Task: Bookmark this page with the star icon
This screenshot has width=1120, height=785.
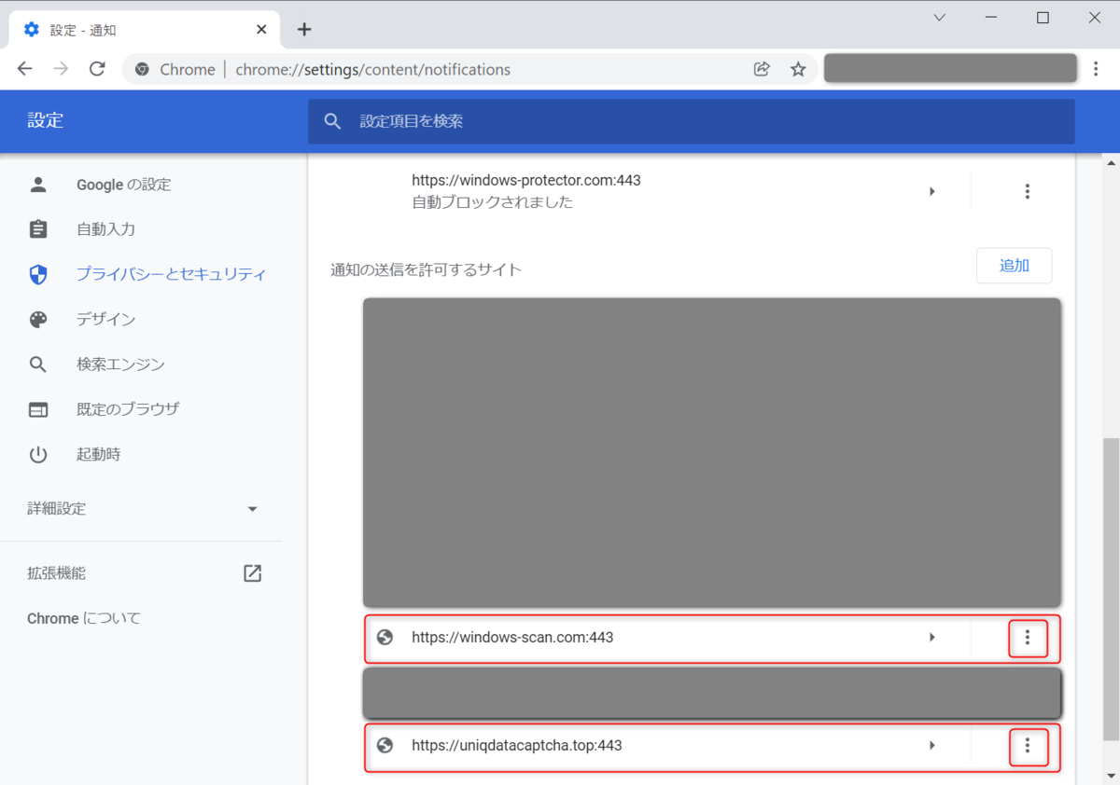Action: 798,68
